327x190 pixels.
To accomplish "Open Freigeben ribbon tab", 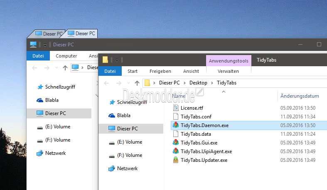I will pyautogui.click(x=160, y=71).
